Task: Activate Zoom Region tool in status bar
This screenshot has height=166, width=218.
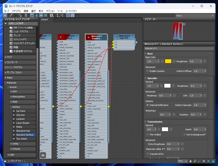Action: [x=199, y=161]
